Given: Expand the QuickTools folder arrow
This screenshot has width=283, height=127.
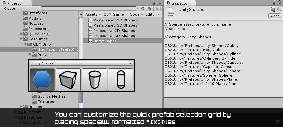Looking at the screenshot, I should [x=21, y=34].
